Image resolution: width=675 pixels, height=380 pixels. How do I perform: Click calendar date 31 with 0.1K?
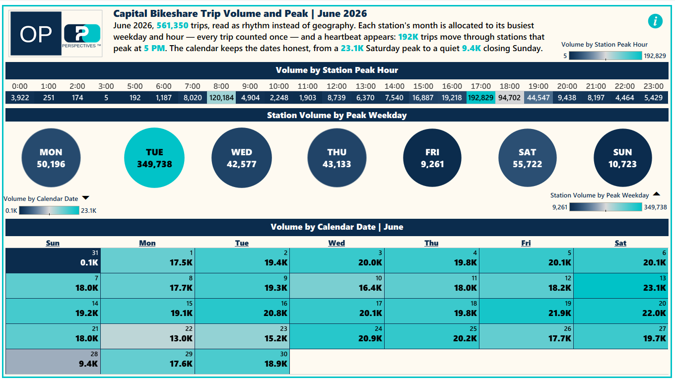[x=53, y=260]
